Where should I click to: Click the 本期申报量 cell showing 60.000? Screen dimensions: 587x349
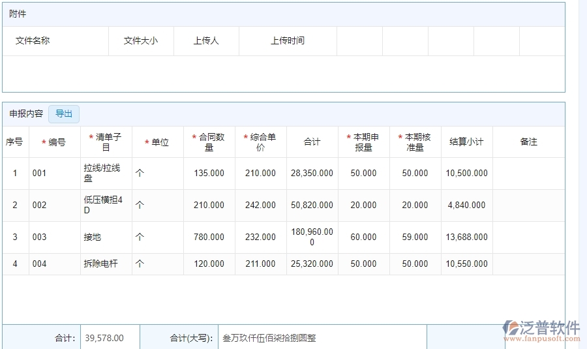point(364,237)
